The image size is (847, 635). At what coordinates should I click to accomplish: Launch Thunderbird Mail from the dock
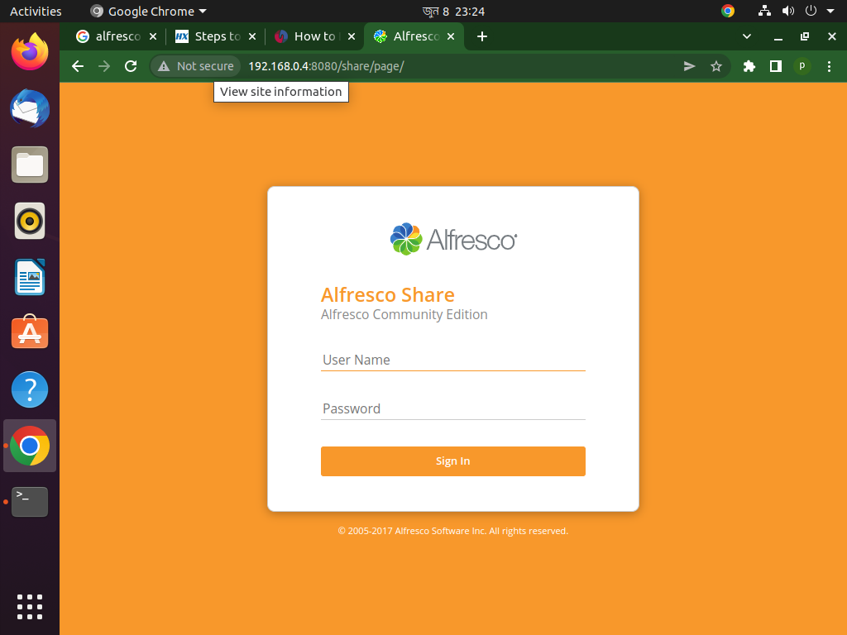(x=30, y=108)
